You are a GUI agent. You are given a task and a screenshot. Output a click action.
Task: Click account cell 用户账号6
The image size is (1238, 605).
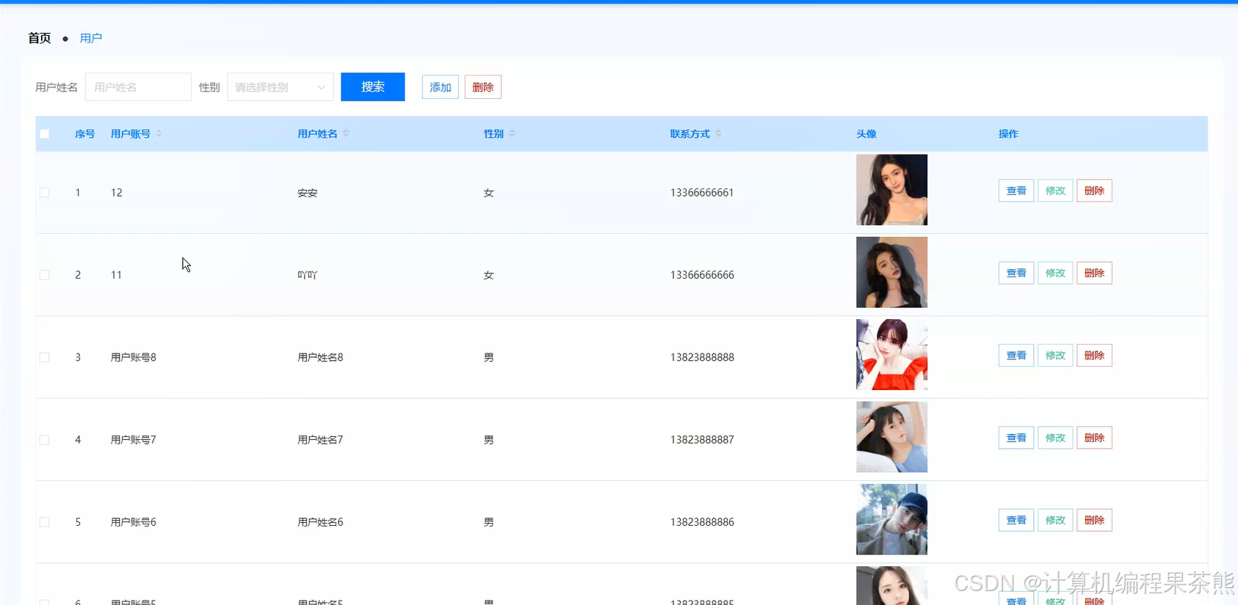[134, 522]
